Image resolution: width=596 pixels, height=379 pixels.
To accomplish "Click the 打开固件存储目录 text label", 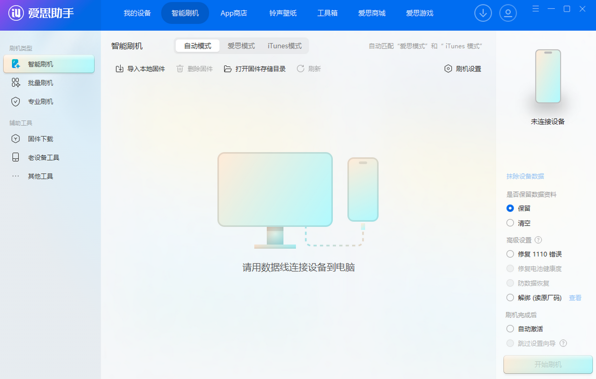I will [x=261, y=69].
